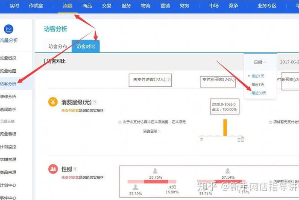The image size is (299, 200).
Task: Select 最近30天 date option
Action: click(x=259, y=93)
